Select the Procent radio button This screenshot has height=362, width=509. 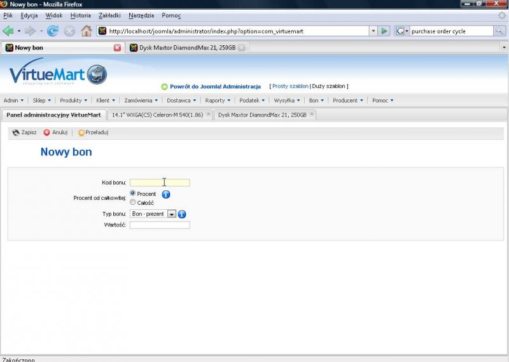[x=133, y=193]
